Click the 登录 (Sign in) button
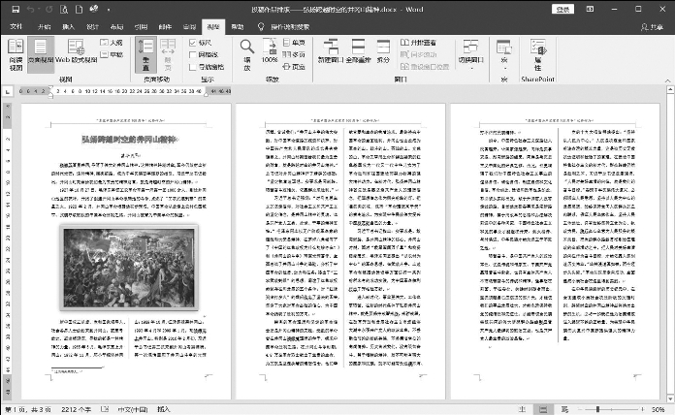Viewport: 675px width, 415px height. click(563, 9)
